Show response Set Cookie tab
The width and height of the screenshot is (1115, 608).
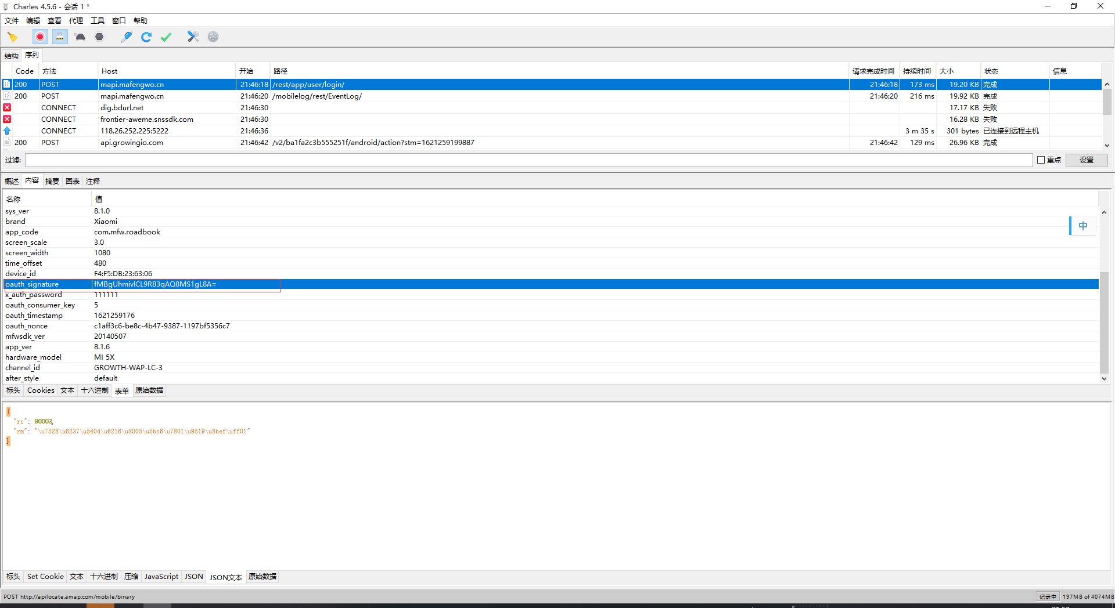coord(45,577)
